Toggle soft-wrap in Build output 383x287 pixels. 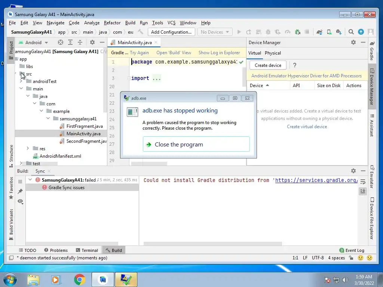[363, 182]
